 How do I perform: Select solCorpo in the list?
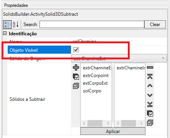92,91
